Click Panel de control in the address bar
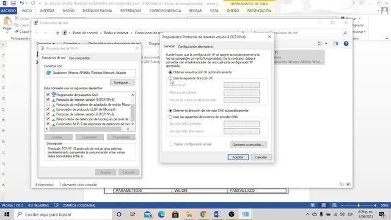Screen dimensions: 391x220 coord(86,33)
